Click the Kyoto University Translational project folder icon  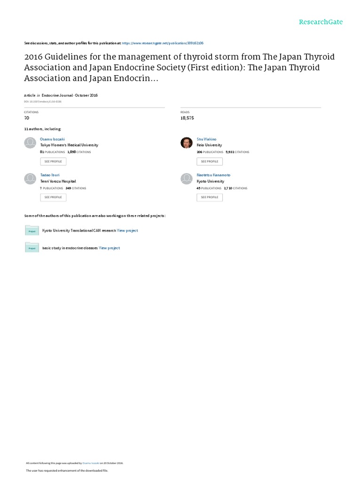(31, 230)
